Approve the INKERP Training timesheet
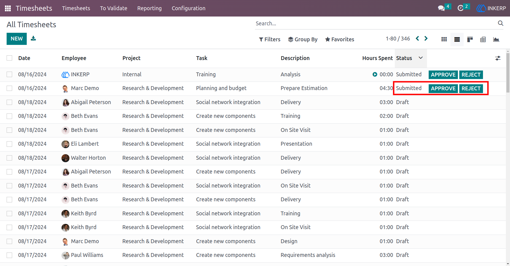510x266 pixels. (x=443, y=75)
